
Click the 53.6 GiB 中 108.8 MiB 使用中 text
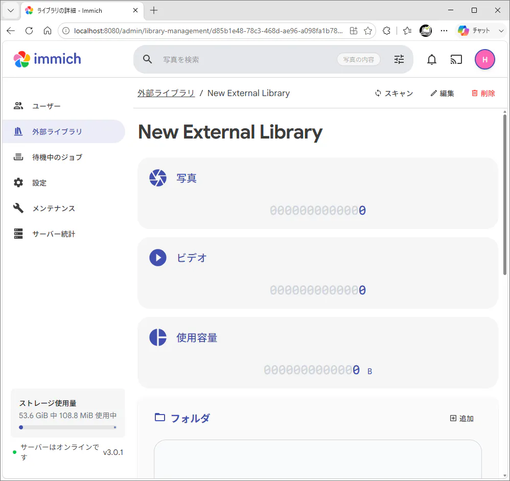click(x=67, y=415)
